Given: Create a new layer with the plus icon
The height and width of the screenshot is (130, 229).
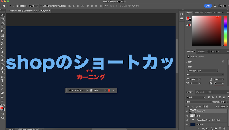Looking at the screenshot, I should [x=220, y=129].
